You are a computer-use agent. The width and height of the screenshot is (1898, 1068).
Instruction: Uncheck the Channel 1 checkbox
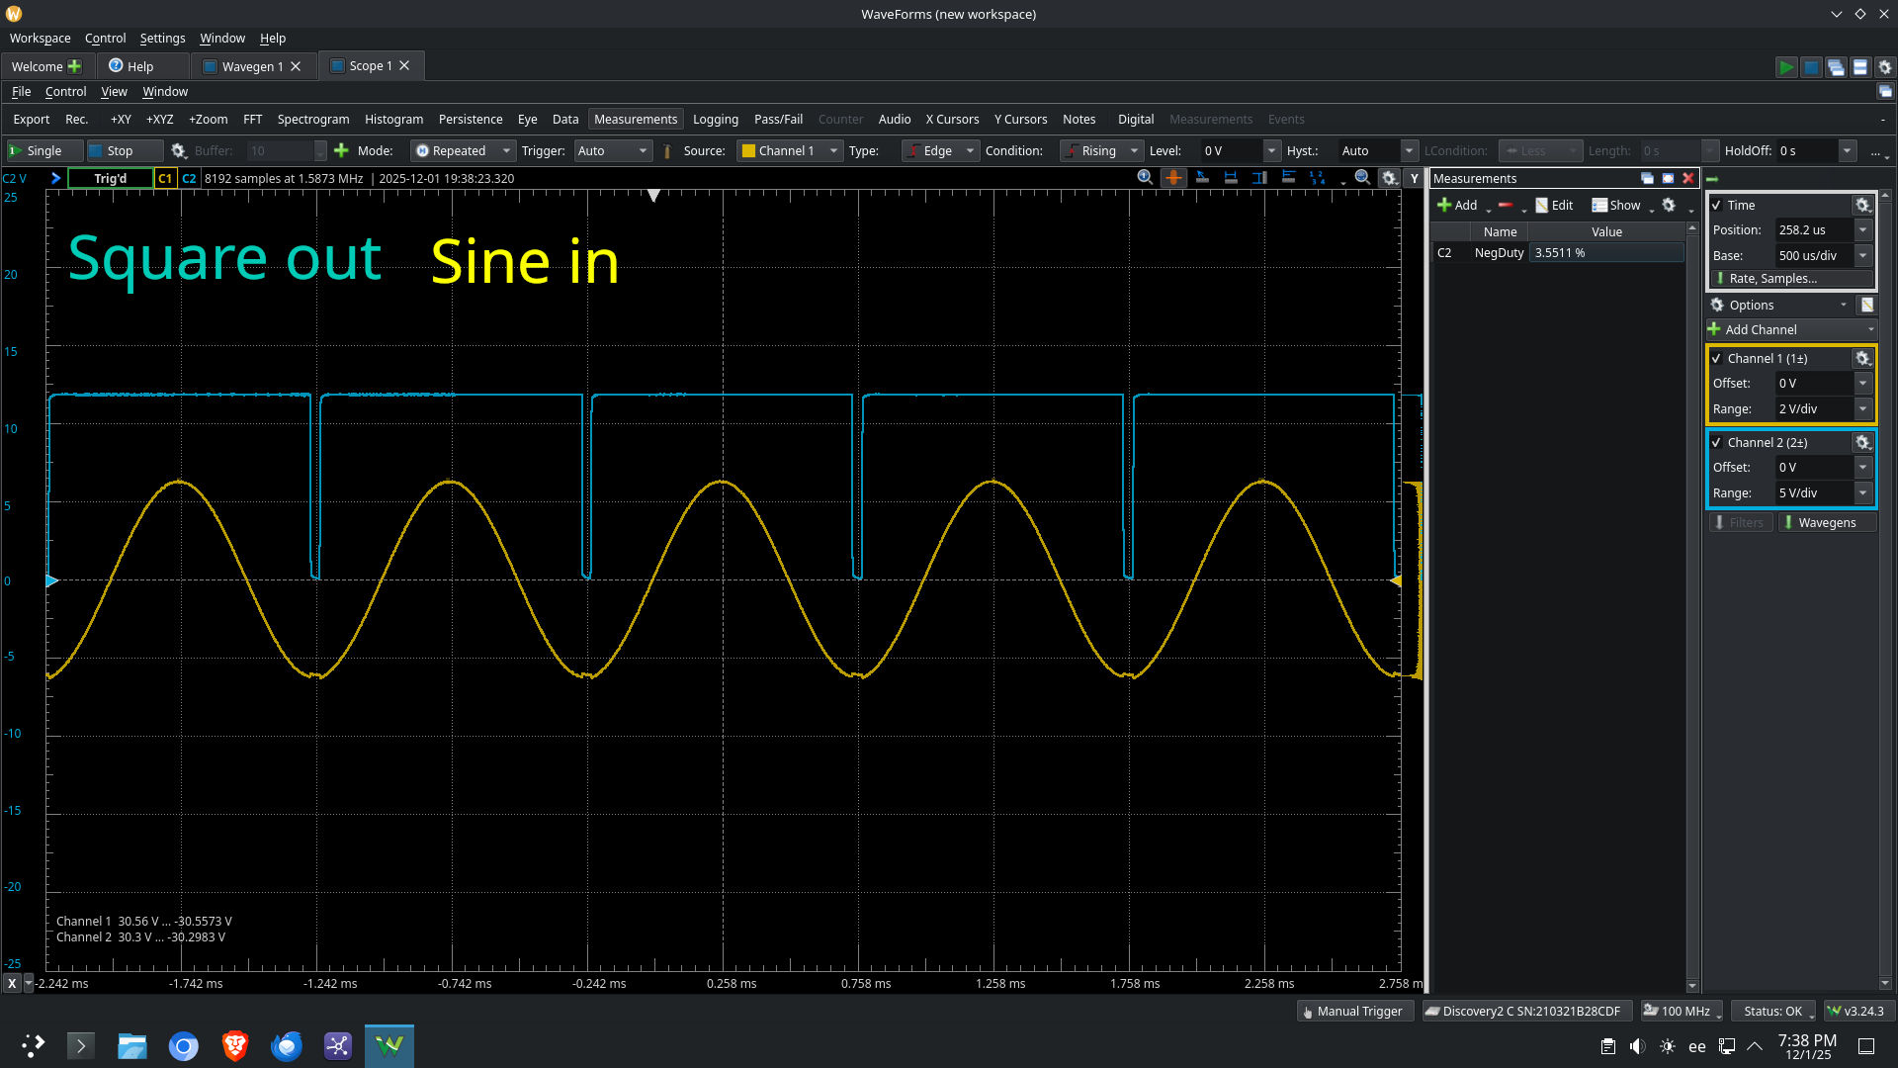point(1717,358)
